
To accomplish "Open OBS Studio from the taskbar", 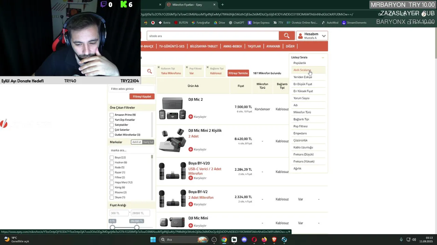I will click(214, 240).
